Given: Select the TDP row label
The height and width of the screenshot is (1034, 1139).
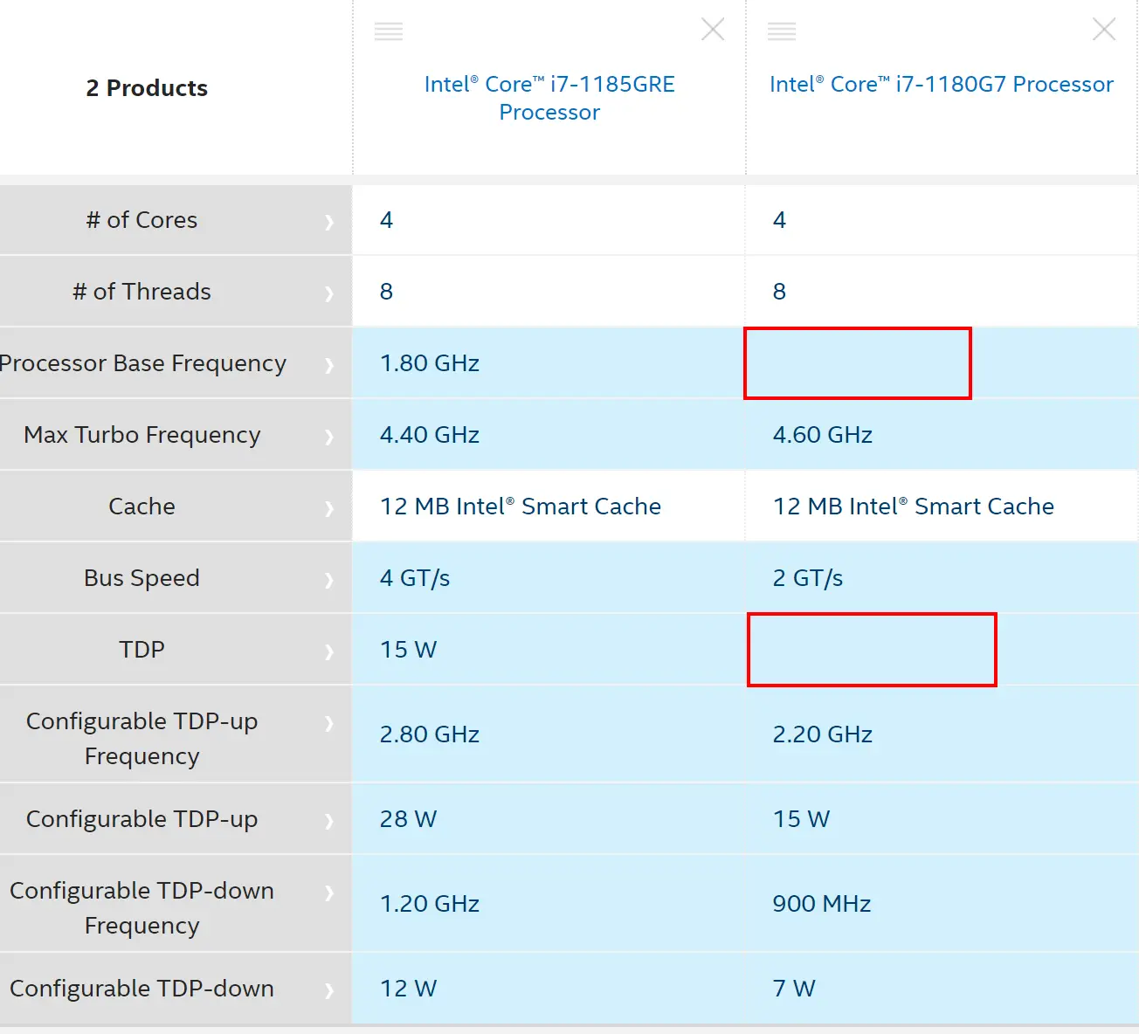Looking at the screenshot, I should (142, 650).
